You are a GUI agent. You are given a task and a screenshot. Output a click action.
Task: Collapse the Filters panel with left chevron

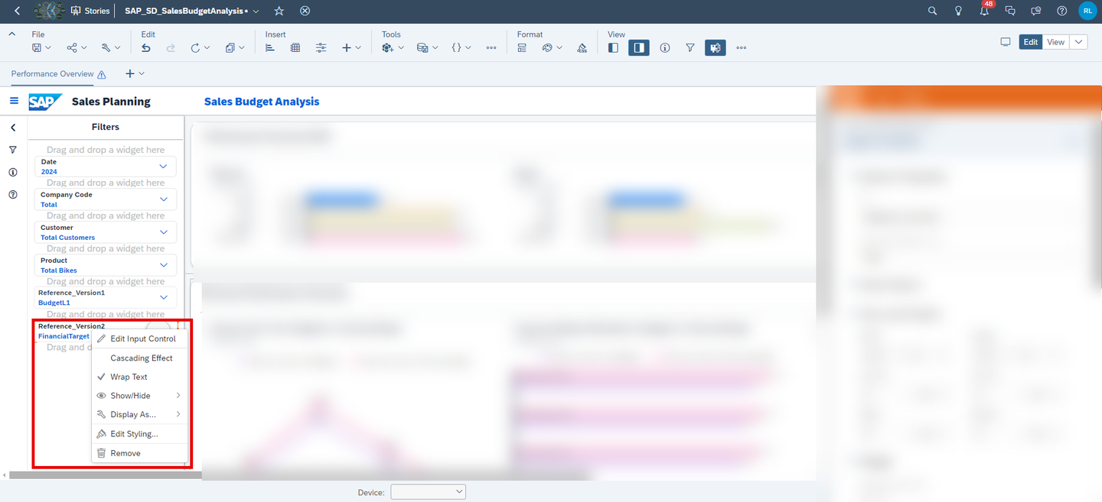[x=13, y=128]
